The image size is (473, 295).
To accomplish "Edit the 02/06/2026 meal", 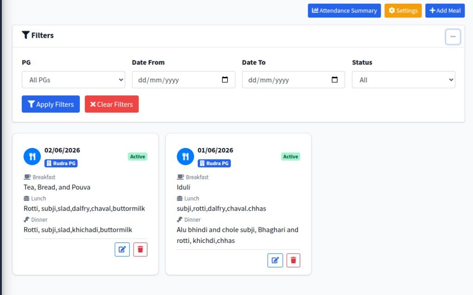I will pos(122,249).
